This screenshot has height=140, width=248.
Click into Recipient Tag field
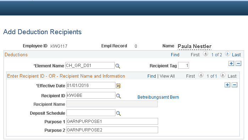point(183,65)
